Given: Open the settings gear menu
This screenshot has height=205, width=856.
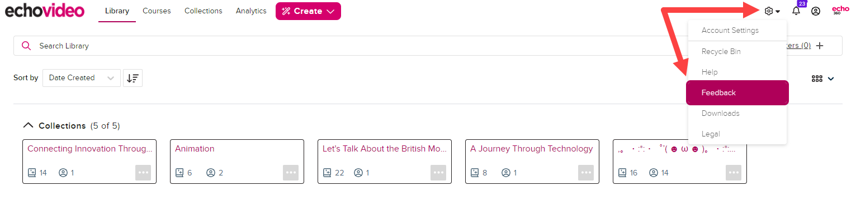Looking at the screenshot, I should [772, 11].
